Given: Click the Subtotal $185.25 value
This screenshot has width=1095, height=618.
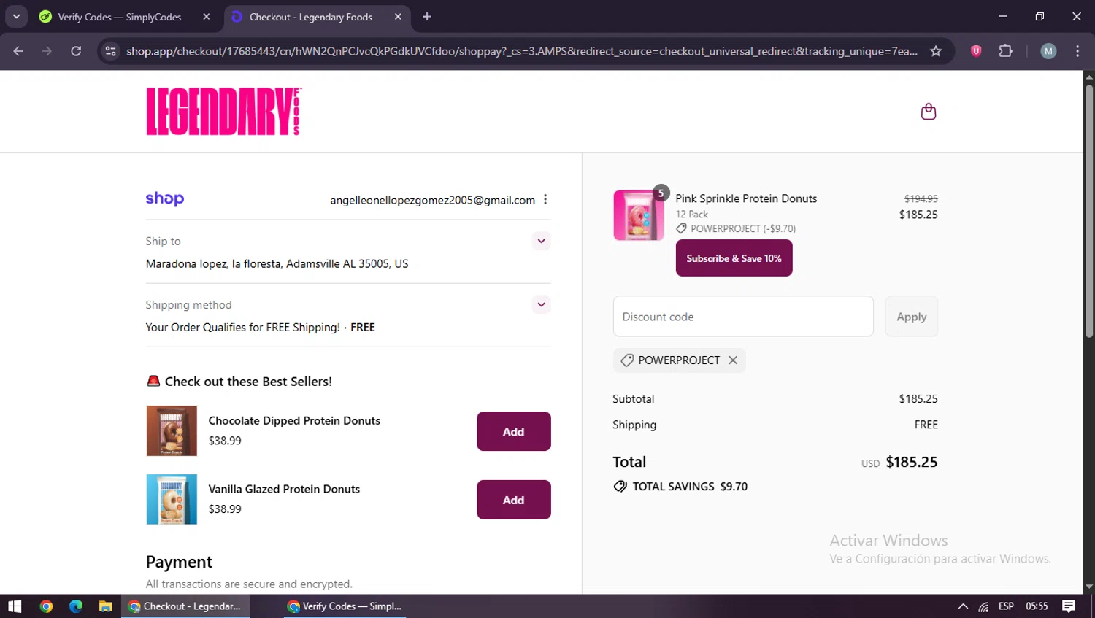Looking at the screenshot, I should [918, 399].
